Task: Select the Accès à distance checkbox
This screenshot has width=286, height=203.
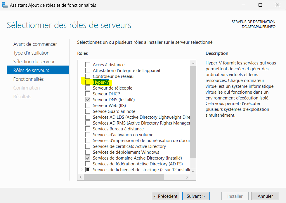Action: (x=88, y=65)
